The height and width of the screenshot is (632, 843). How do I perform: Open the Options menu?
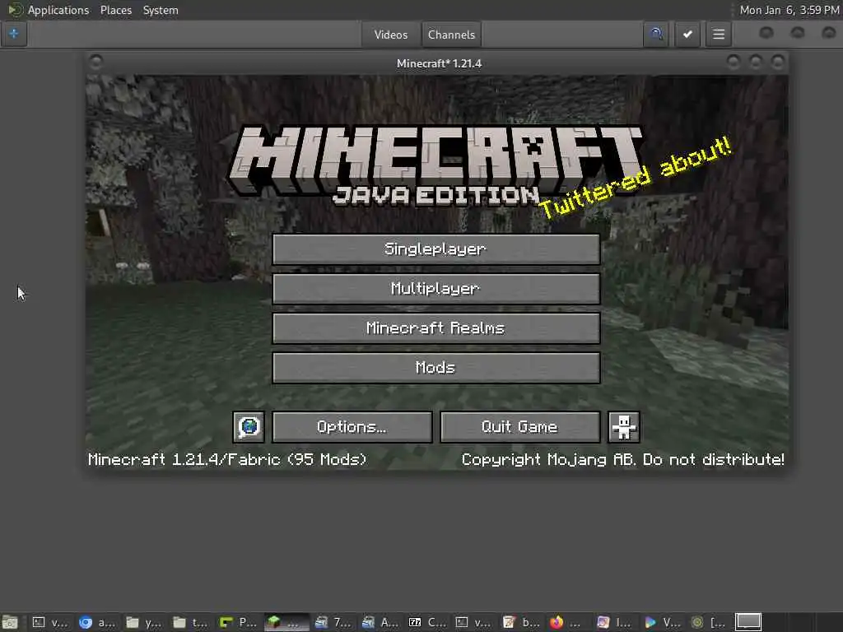[x=352, y=427]
